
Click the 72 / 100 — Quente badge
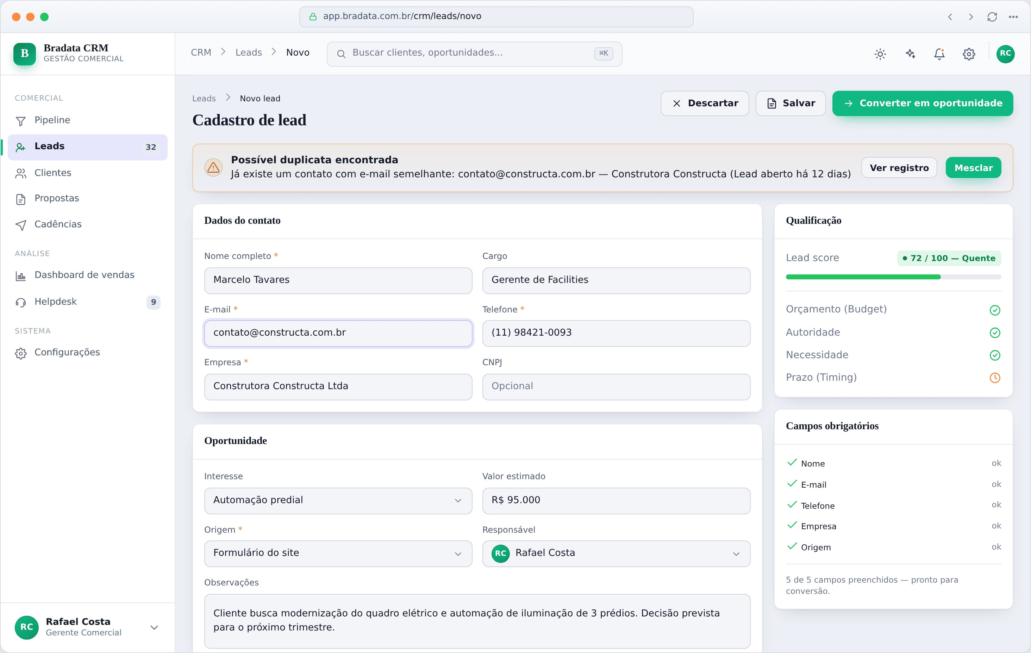949,258
